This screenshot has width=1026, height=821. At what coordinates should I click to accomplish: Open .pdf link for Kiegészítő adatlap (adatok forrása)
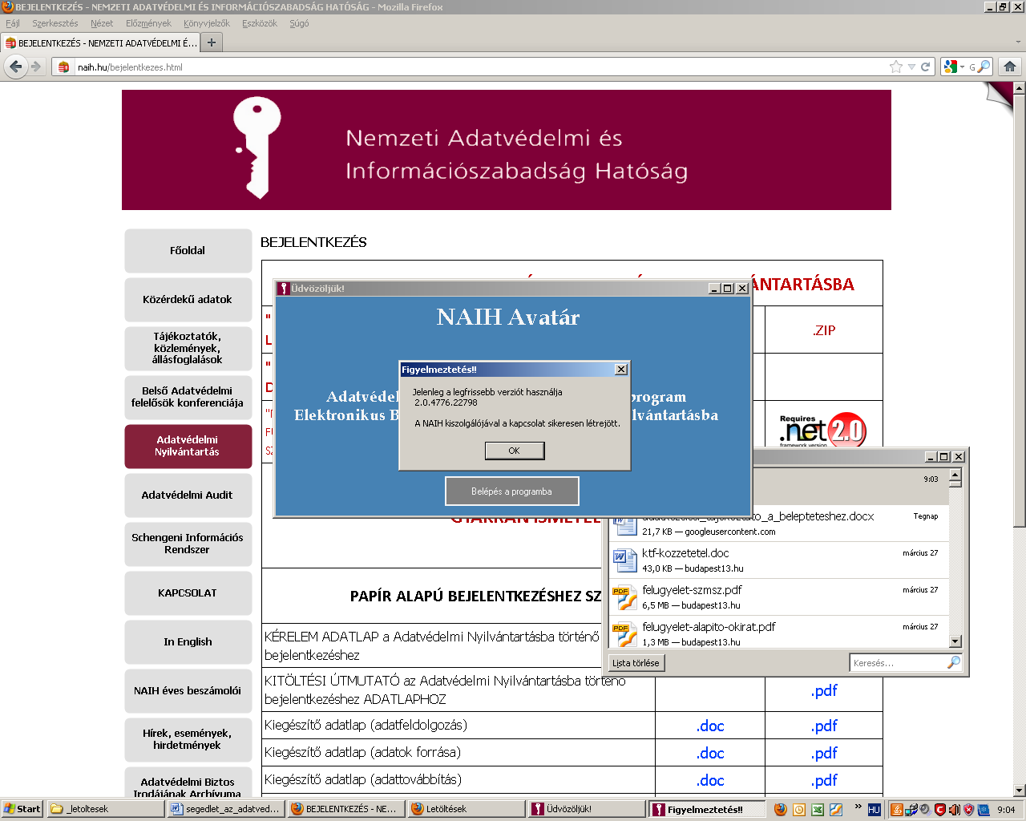pos(824,753)
